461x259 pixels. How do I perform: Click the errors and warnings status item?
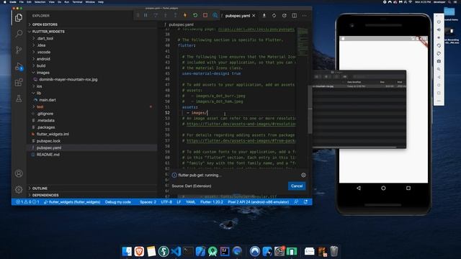pos(27,202)
